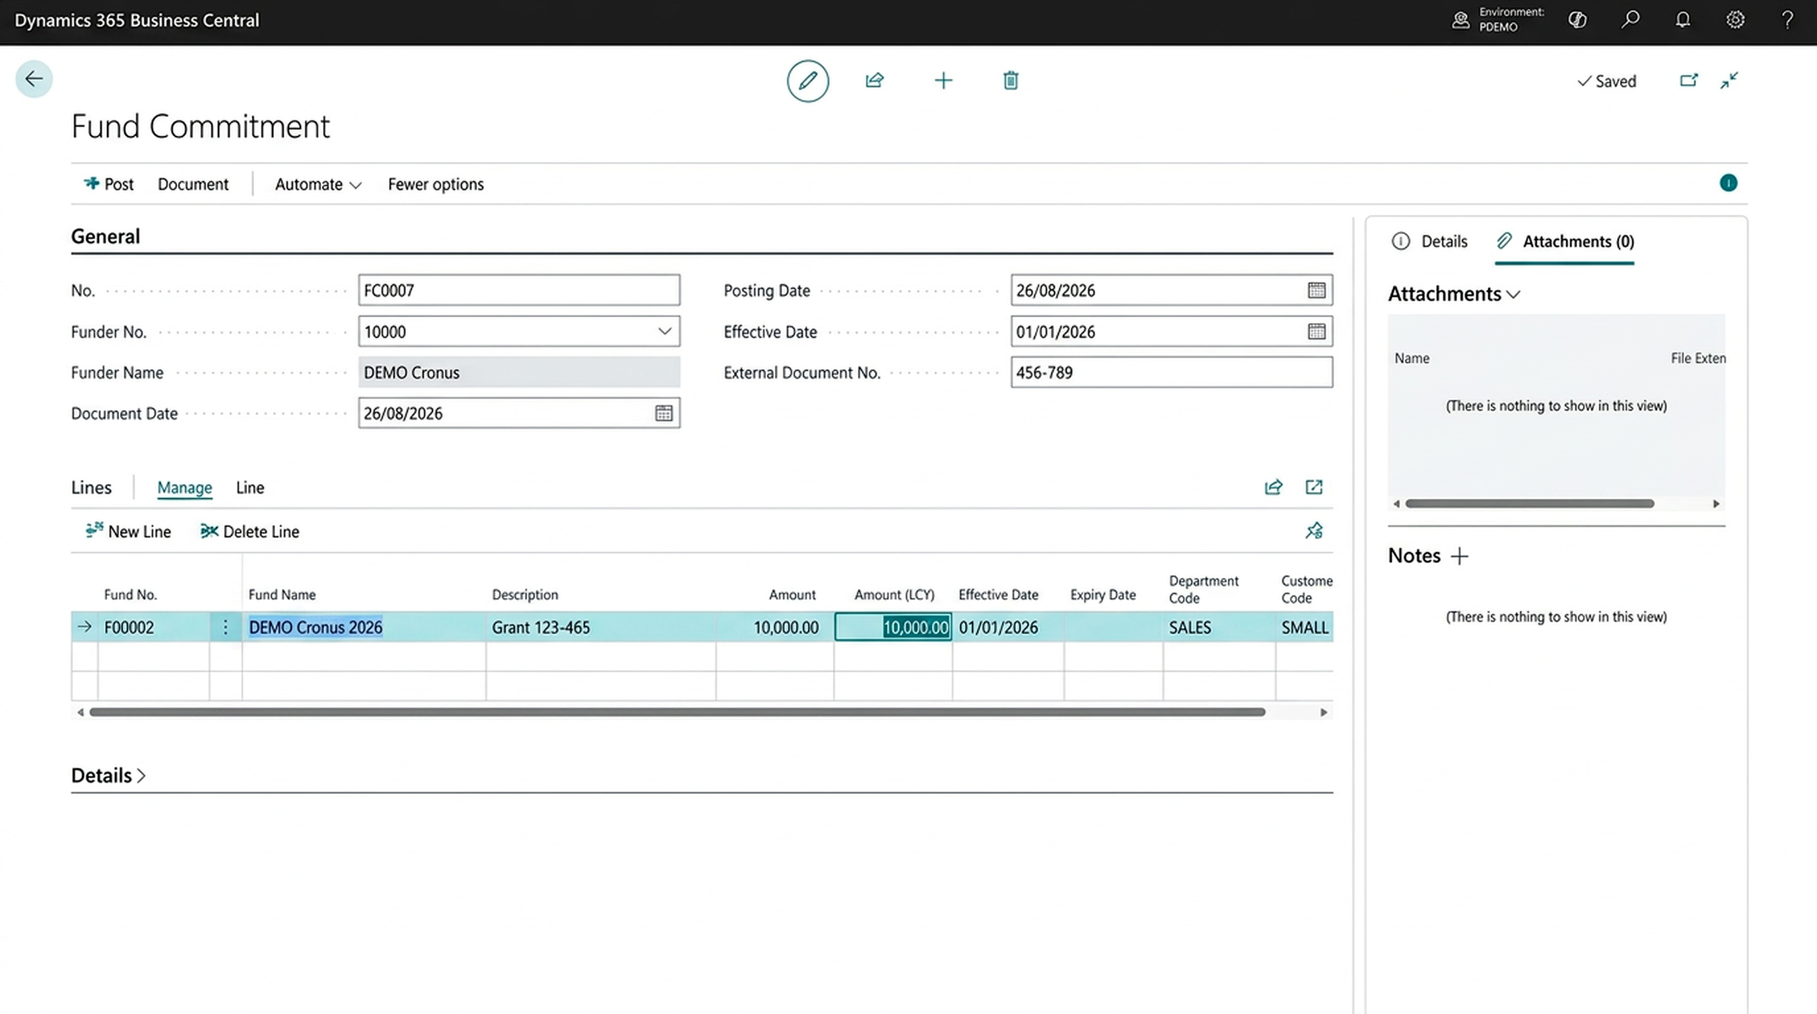Open the settings gear
Screen dimensions: 1817x1014
tap(1735, 20)
